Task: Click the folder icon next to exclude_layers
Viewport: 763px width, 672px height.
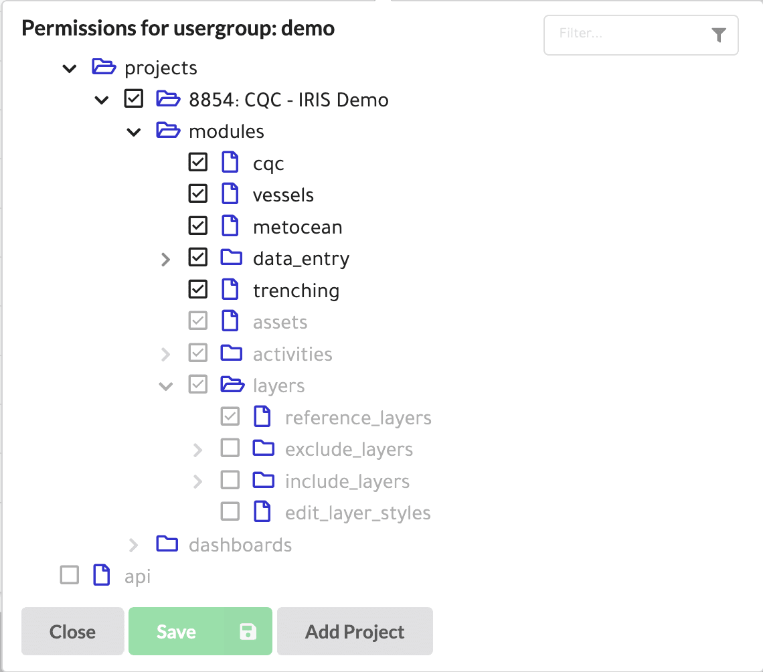Action: pos(263,448)
